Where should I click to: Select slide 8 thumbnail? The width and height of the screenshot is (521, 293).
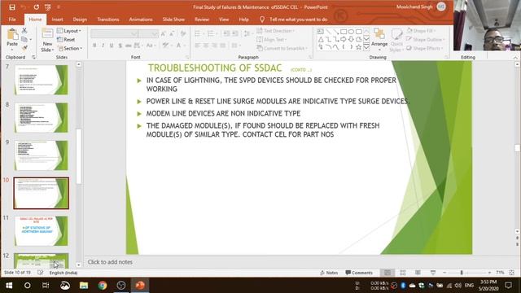point(42,117)
